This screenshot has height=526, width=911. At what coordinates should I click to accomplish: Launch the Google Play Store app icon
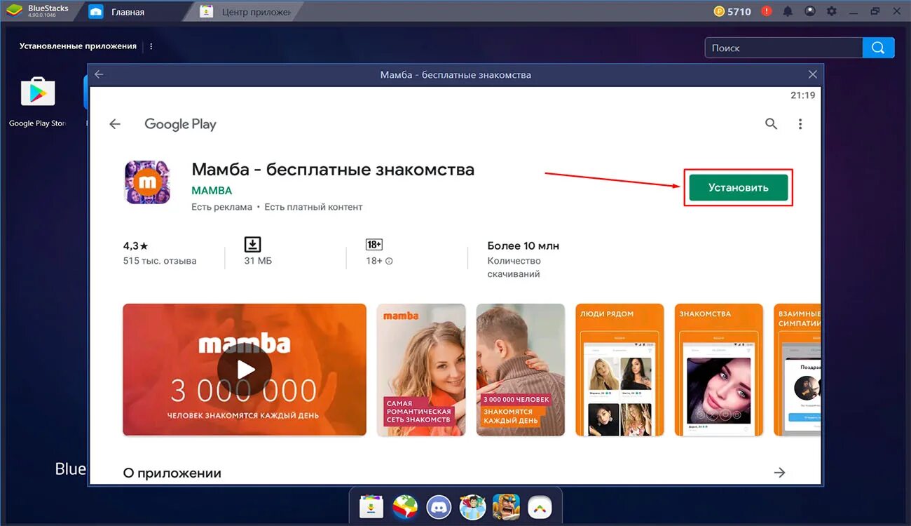pos(38,93)
